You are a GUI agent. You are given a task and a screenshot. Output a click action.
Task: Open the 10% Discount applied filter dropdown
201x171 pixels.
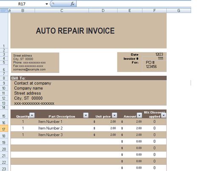click(164, 115)
